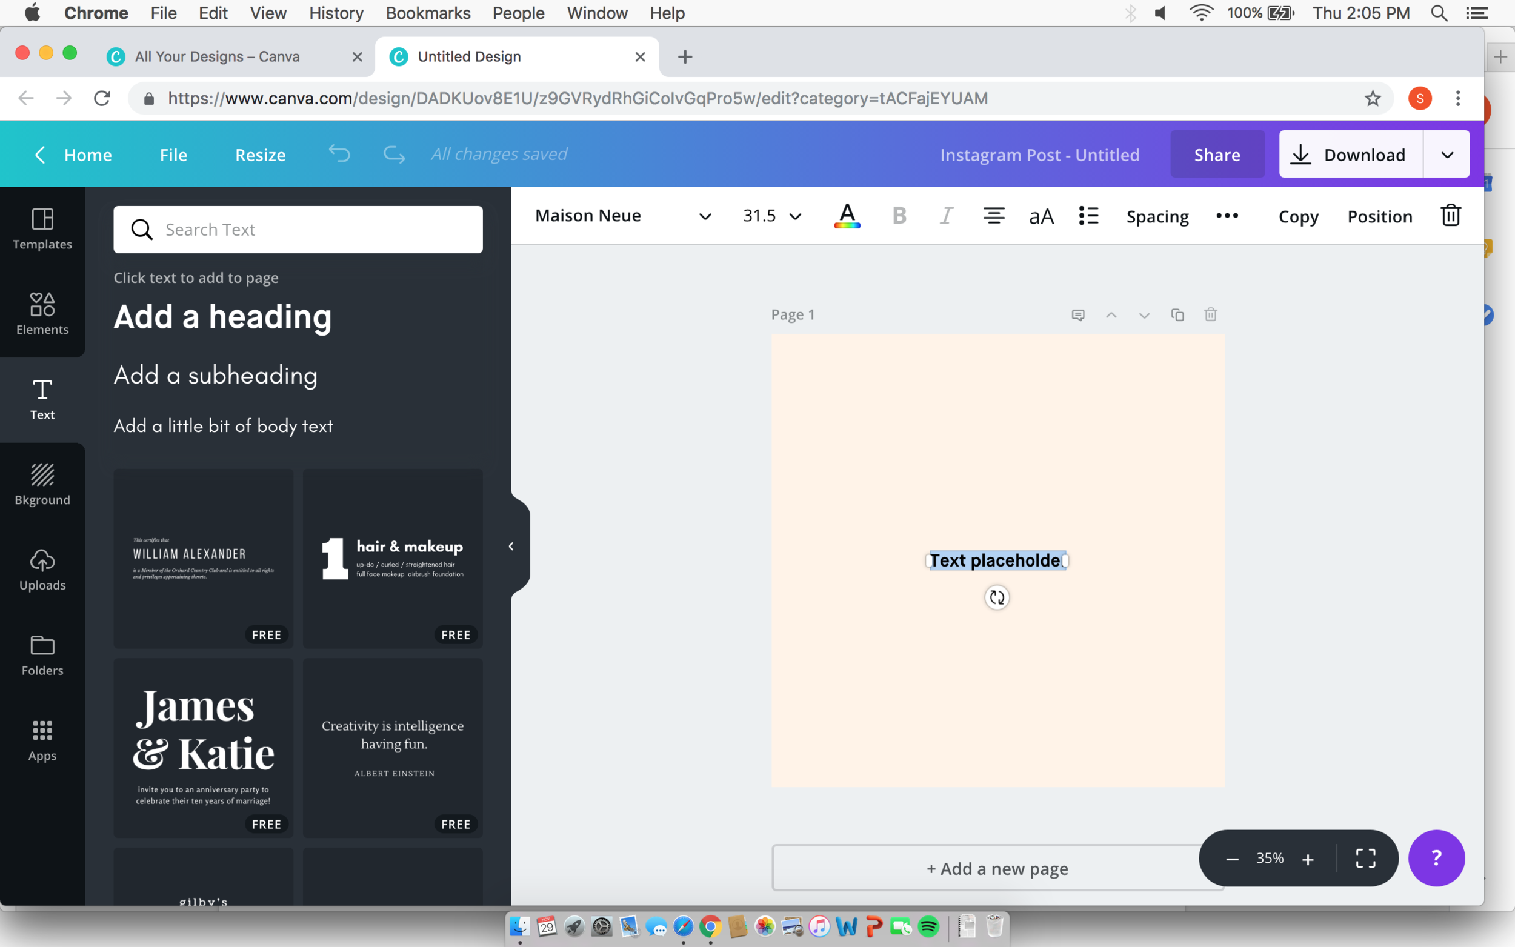Open the Apps sidebar panel
1515x947 pixels.
[42, 740]
